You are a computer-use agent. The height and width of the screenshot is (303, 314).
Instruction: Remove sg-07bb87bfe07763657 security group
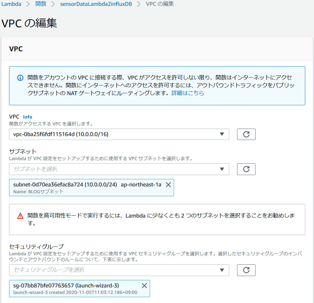[144, 285]
